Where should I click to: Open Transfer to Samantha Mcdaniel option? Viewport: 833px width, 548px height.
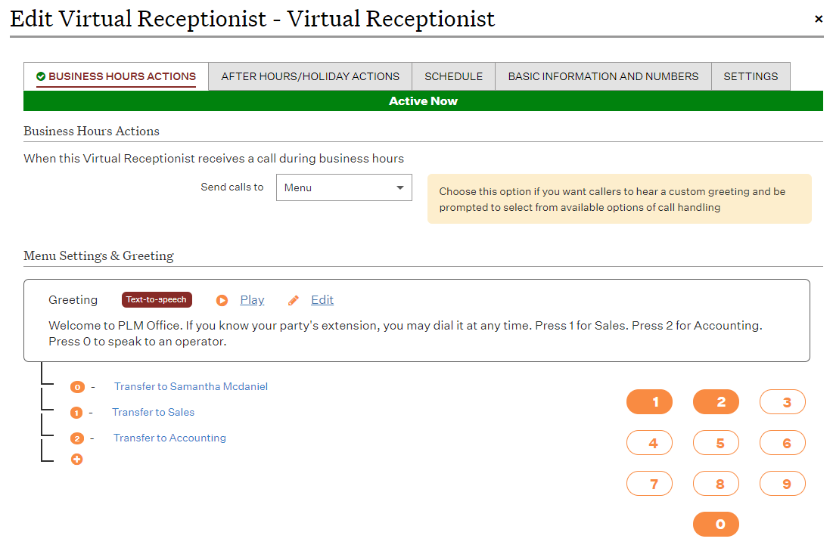[191, 386]
